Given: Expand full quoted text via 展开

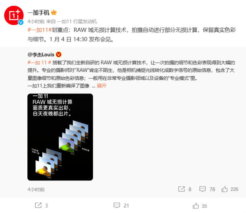Looking at the screenshot, I should tap(101, 86).
